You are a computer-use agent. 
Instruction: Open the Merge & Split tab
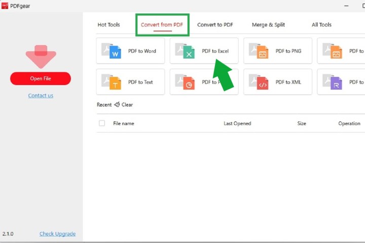point(269,25)
